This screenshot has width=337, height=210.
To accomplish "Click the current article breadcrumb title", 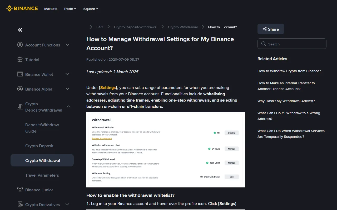I will click(222, 27).
